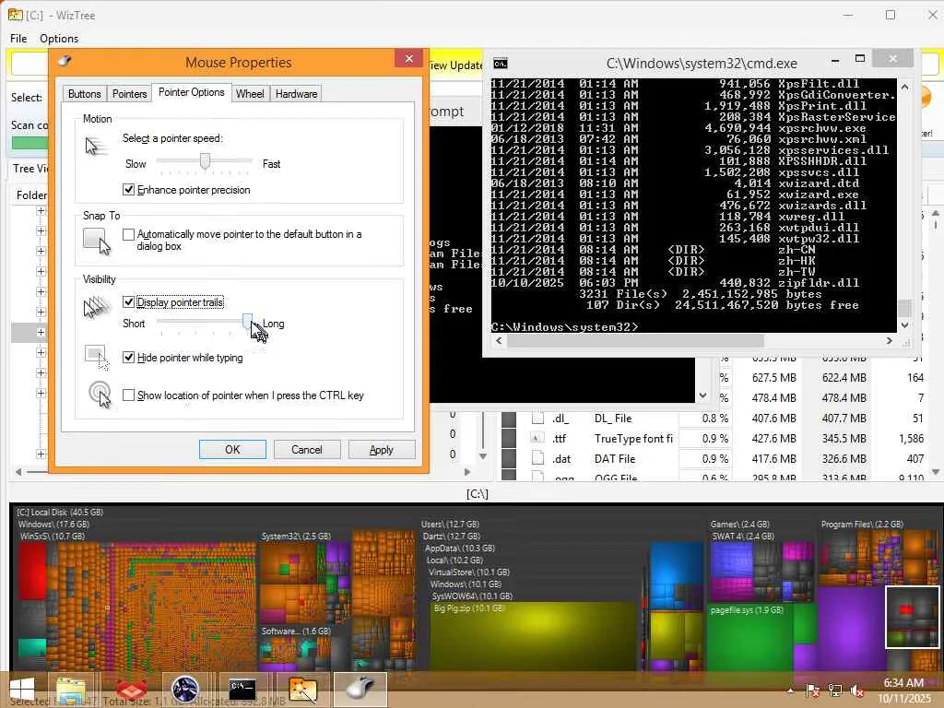
Task: Open the round space-themed app on taskbar
Action: tap(184, 690)
